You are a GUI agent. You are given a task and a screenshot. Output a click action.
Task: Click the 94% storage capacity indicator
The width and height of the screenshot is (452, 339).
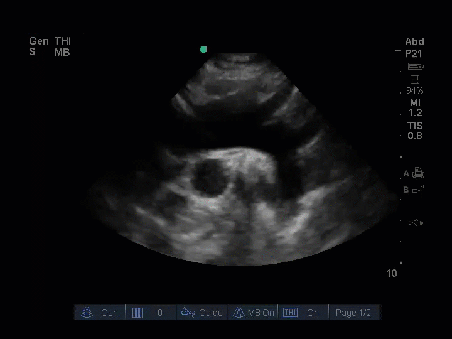pyautogui.click(x=414, y=90)
